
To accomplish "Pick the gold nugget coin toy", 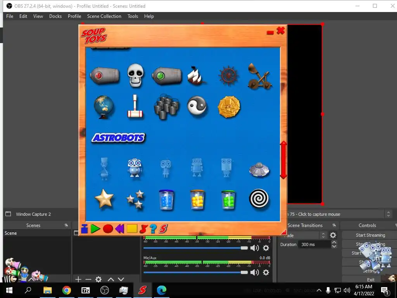I will pos(229,107).
